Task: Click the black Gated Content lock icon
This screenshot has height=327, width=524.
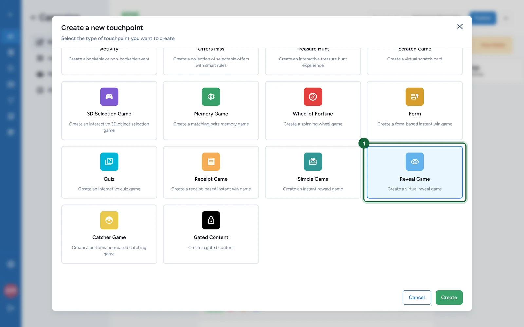Action: pyautogui.click(x=211, y=220)
